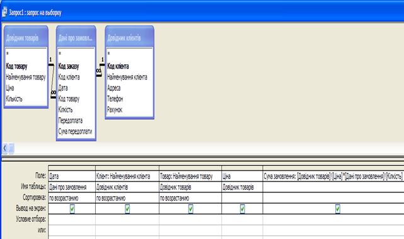404x239 pixels.
Task: Select Адреса field in Довідник клієнтів
Action: click(x=113, y=88)
